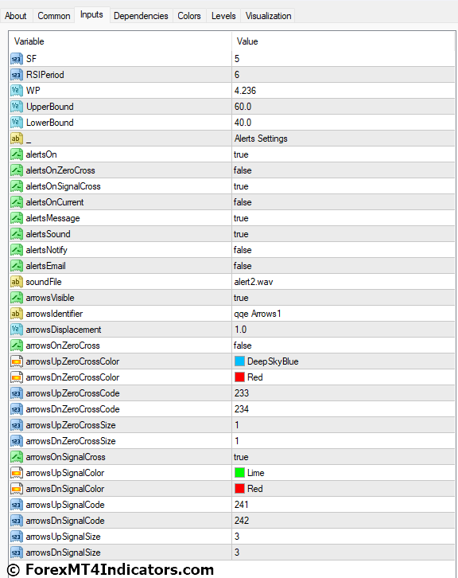Image resolution: width=458 pixels, height=578 pixels.
Task: Click the double-type icon beside arrowsDisplacement
Action: pos(17,330)
